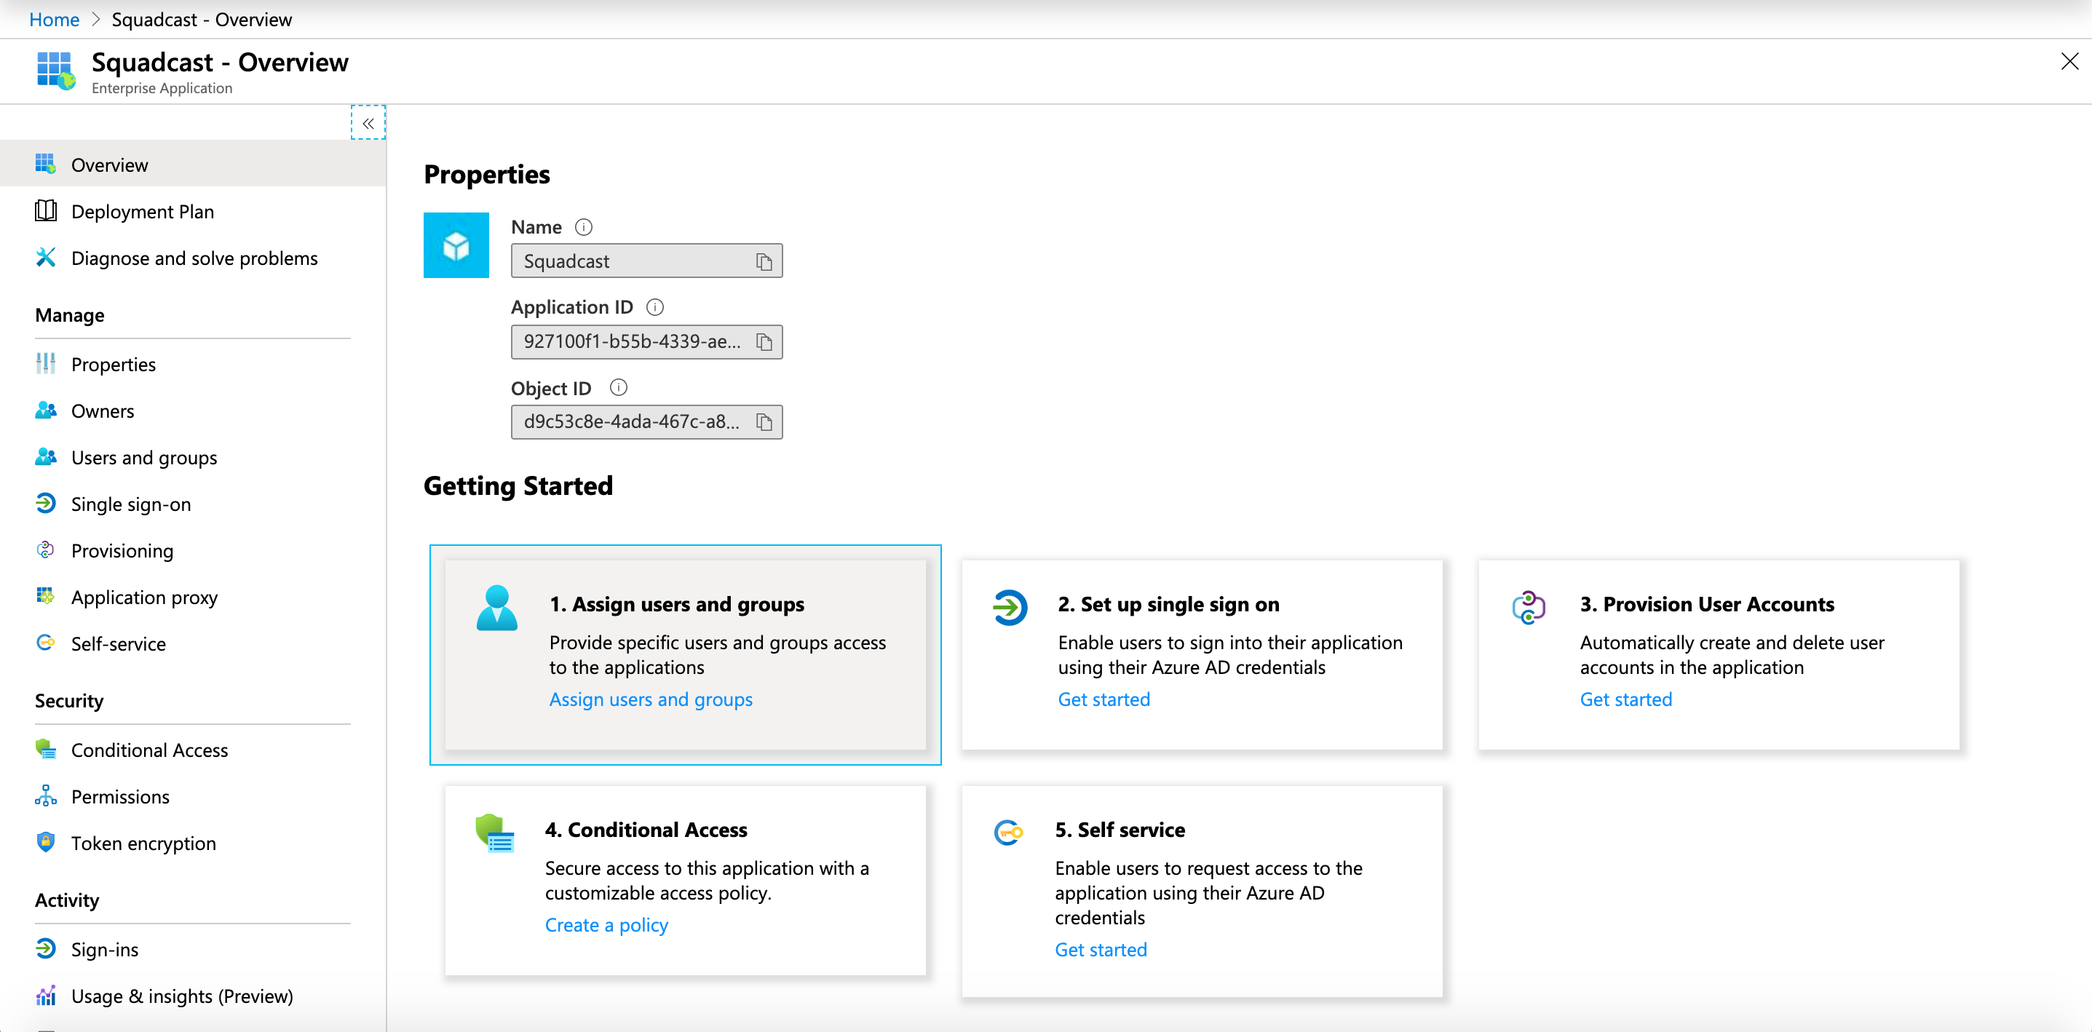Copy the Object ID value
2092x1032 pixels.
[x=764, y=422]
